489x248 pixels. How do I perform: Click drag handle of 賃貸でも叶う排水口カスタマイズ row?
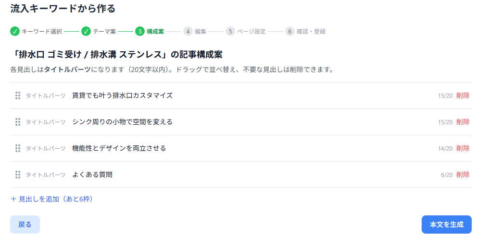pos(18,95)
